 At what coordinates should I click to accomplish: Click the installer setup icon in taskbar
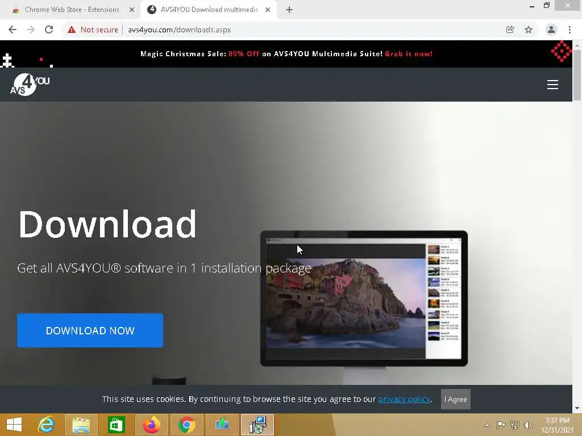tap(257, 425)
